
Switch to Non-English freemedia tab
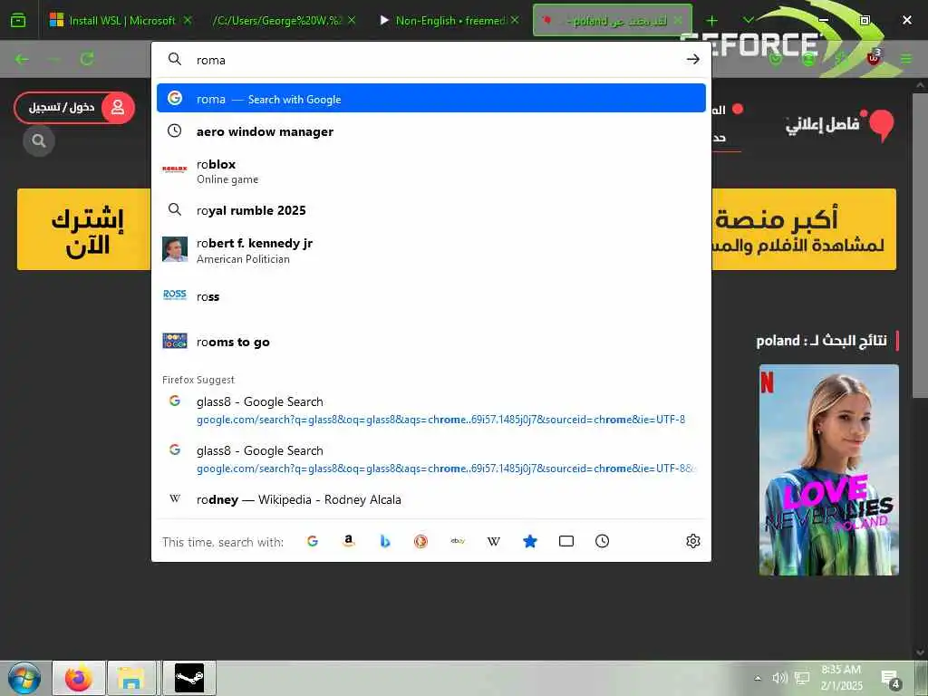[449, 21]
